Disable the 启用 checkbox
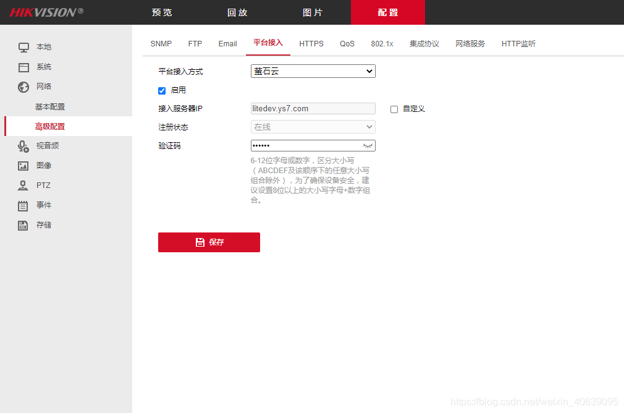The height and width of the screenshot is (413, 624). click(161, 90)
